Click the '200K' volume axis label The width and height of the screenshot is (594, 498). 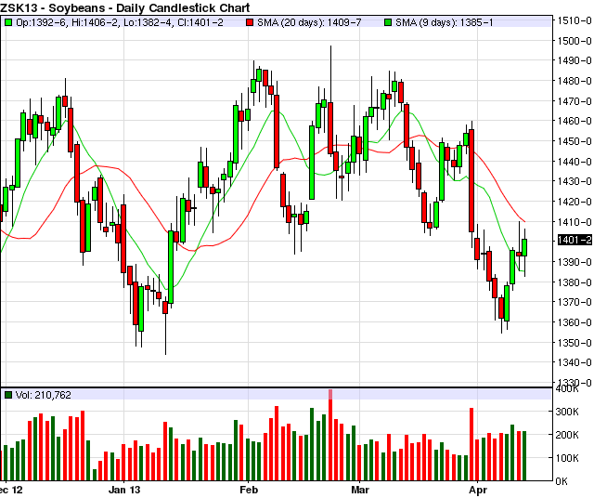click(567, 435)
